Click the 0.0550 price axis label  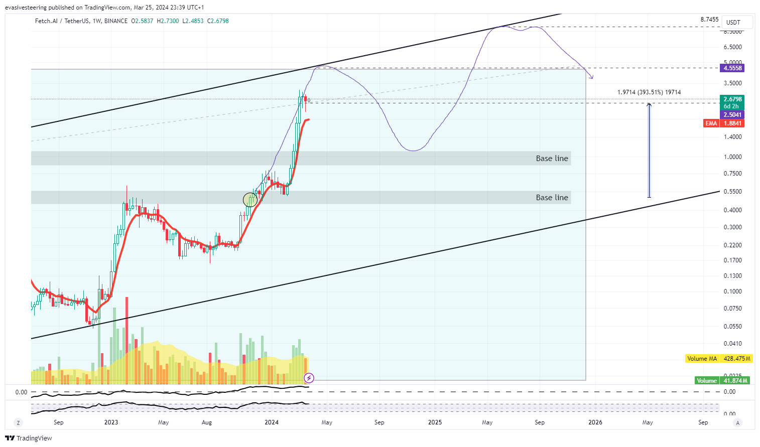(x=732, y=327)
